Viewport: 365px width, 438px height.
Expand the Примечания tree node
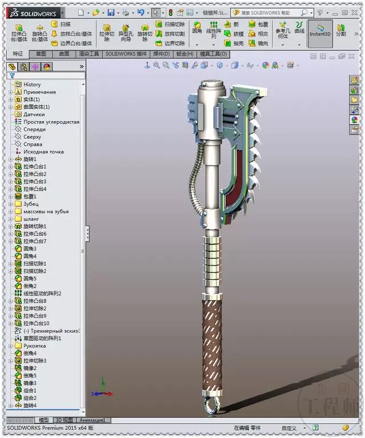11,92
